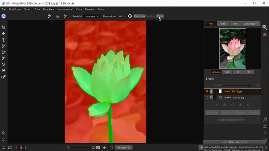
Task: Select the Move/Transform tool
Action: 4,34
